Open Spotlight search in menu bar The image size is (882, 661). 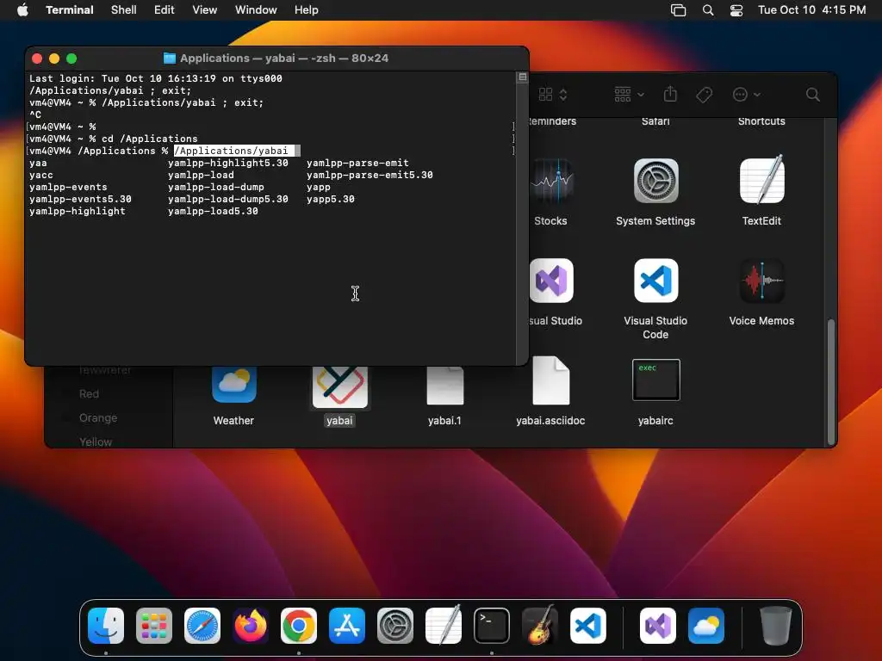(708, 10)
